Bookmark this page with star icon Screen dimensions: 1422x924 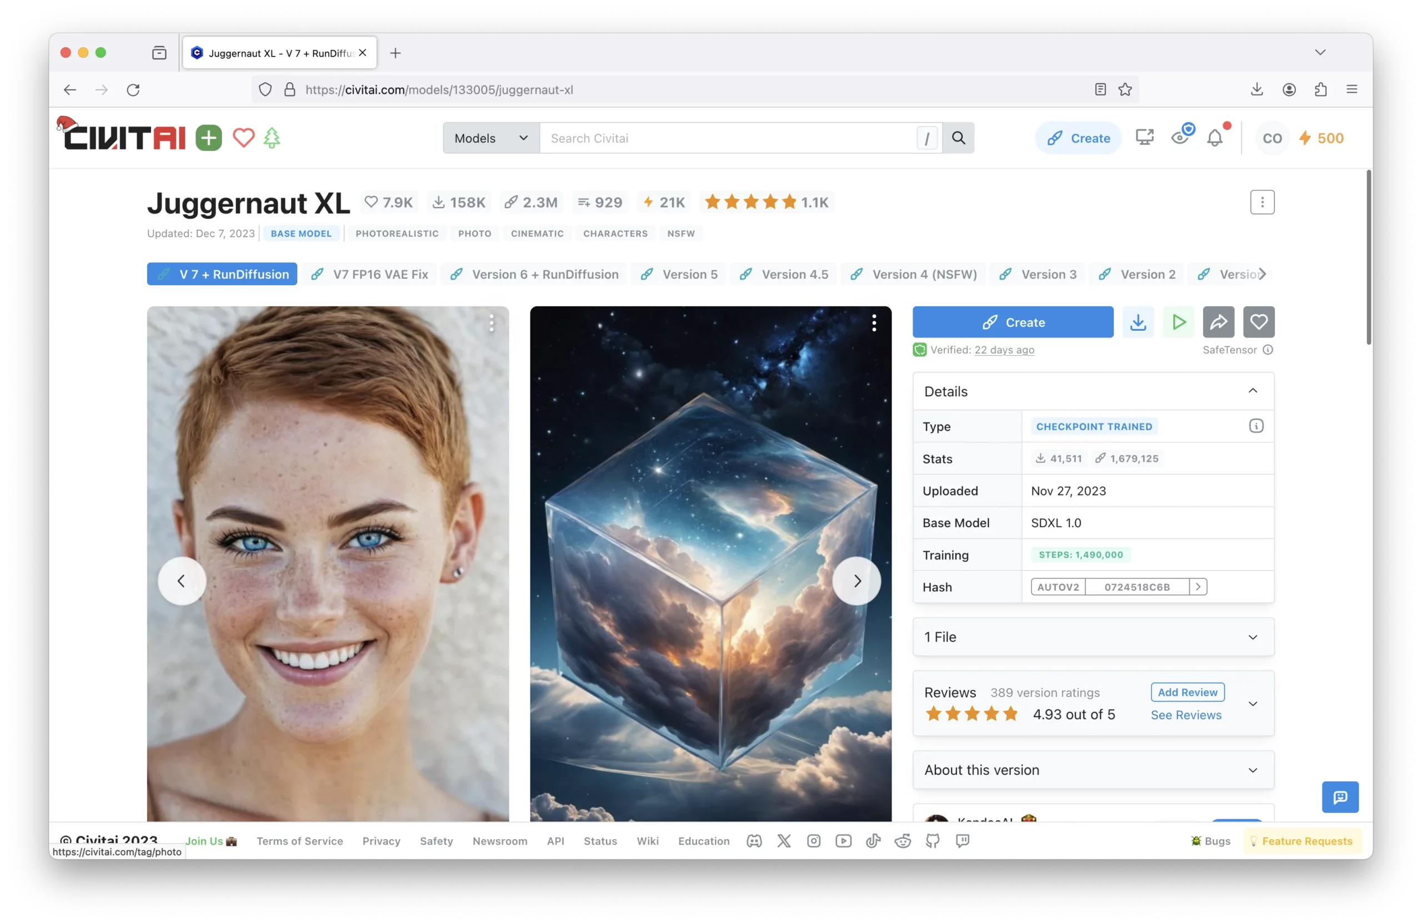pyautogui.click(x=1125, y=89)
